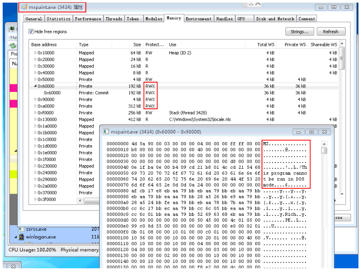Sort by the Protect... column header

[x=155, y=44]
